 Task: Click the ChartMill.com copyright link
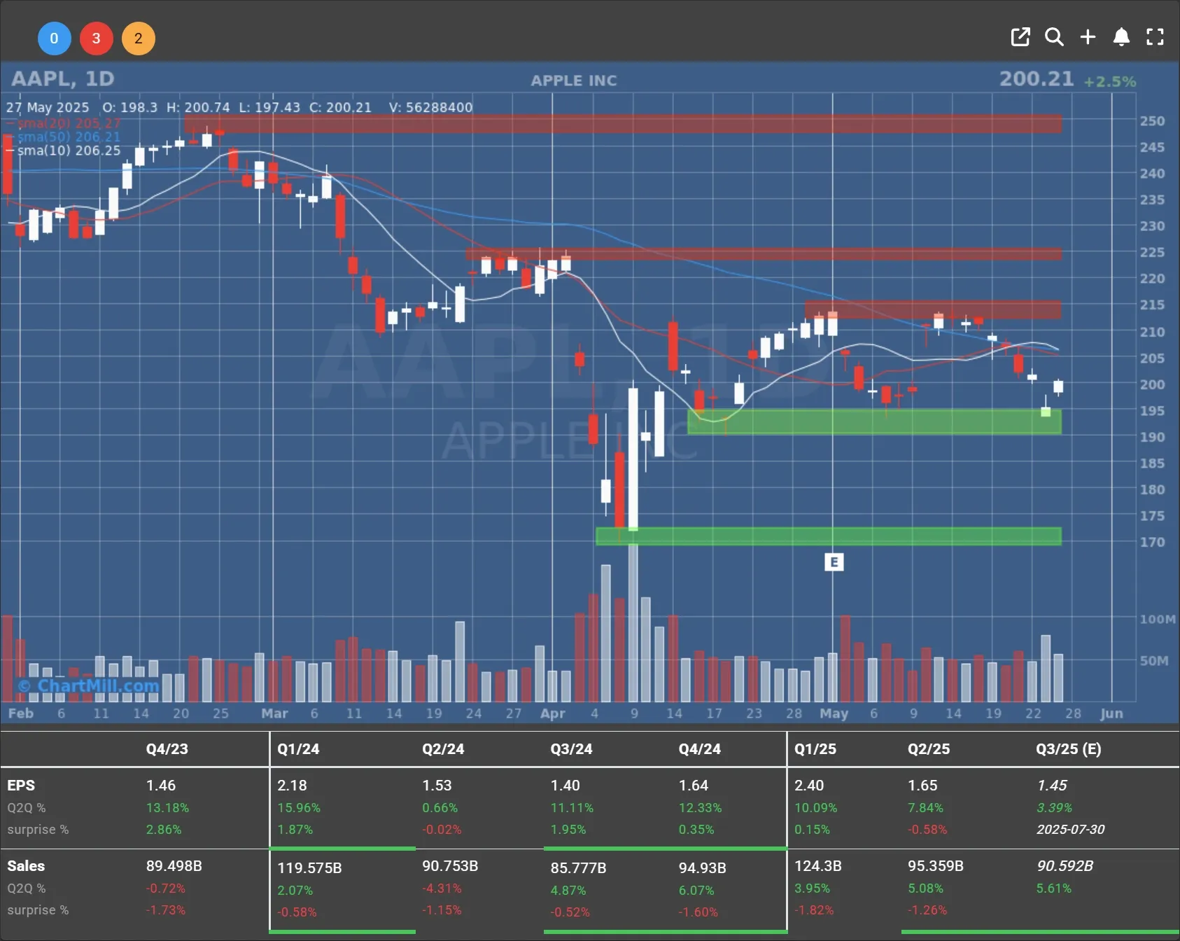click(90, 685)
